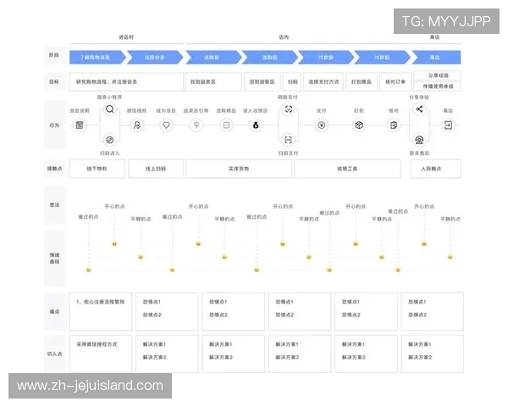Image resolution: width=508 pixels, height=407 pixels.
Task: Click the 阶段 row label
Action: [x=54, y=55]
